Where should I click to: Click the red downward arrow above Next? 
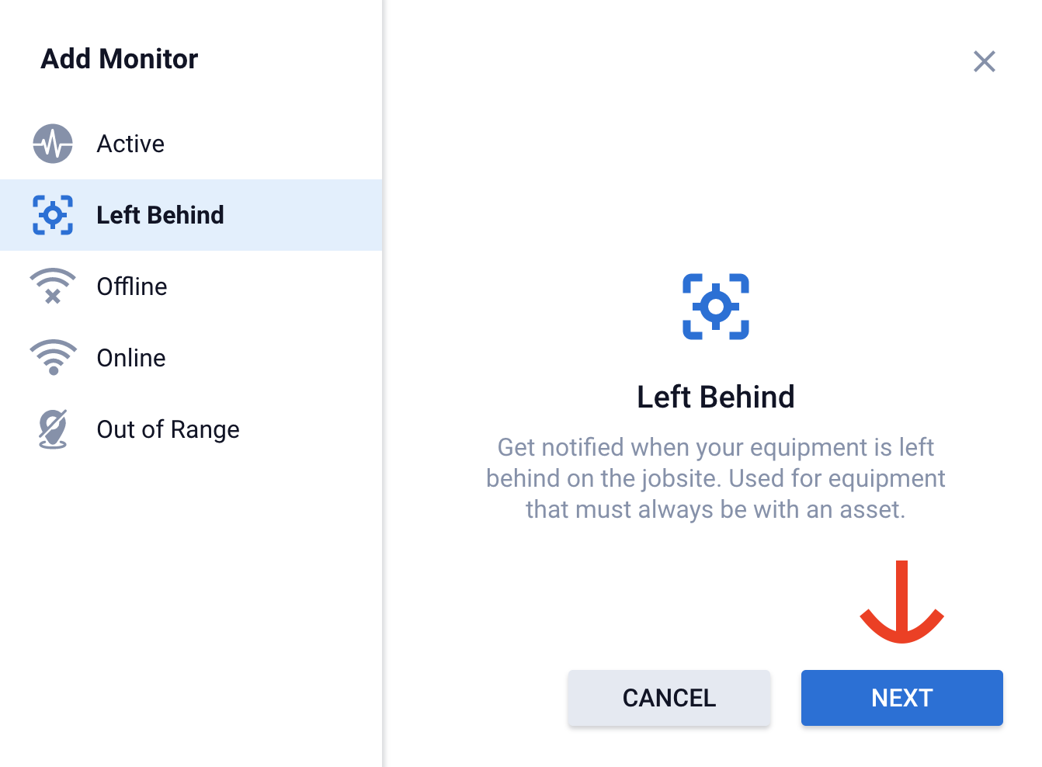tap(901, 602)
